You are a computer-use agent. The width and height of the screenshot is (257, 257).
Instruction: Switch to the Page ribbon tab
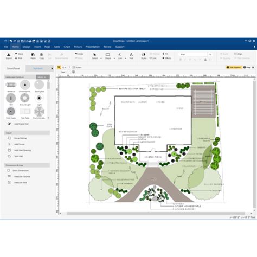pyautogui.click(x=47, y=47)
